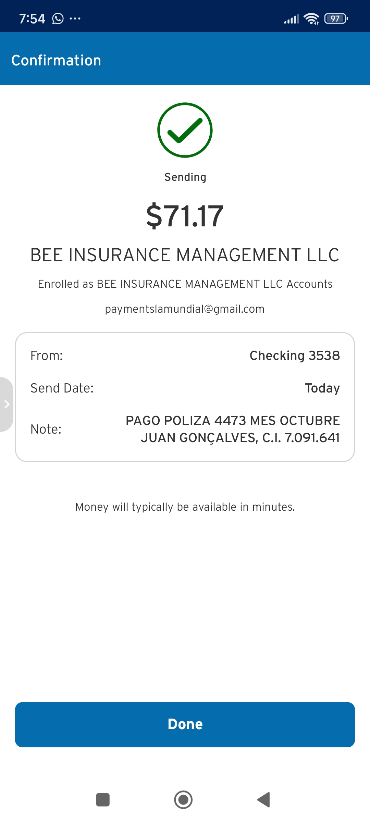Tap the paymentslamundial@gmail.com email address

[185, 309]
